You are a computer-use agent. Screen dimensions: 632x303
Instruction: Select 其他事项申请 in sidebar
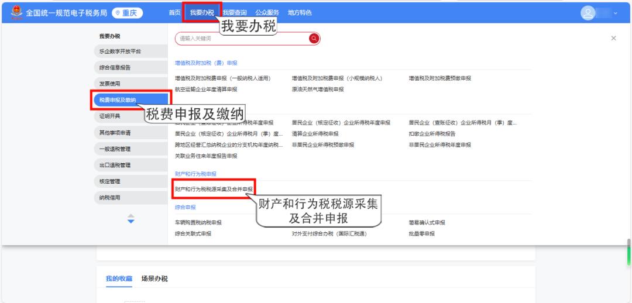click(x=130, y=133)
